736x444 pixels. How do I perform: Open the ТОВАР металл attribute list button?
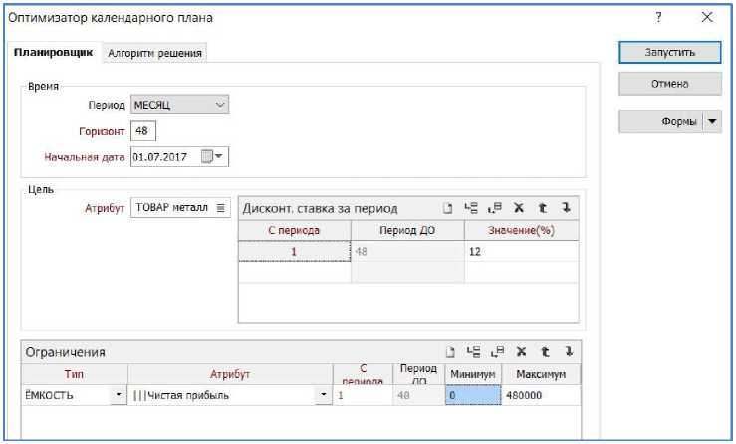[x=220, y=207]
